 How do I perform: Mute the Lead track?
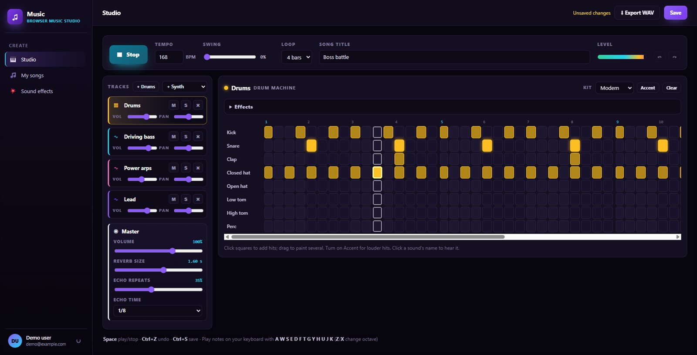[174, 199]
